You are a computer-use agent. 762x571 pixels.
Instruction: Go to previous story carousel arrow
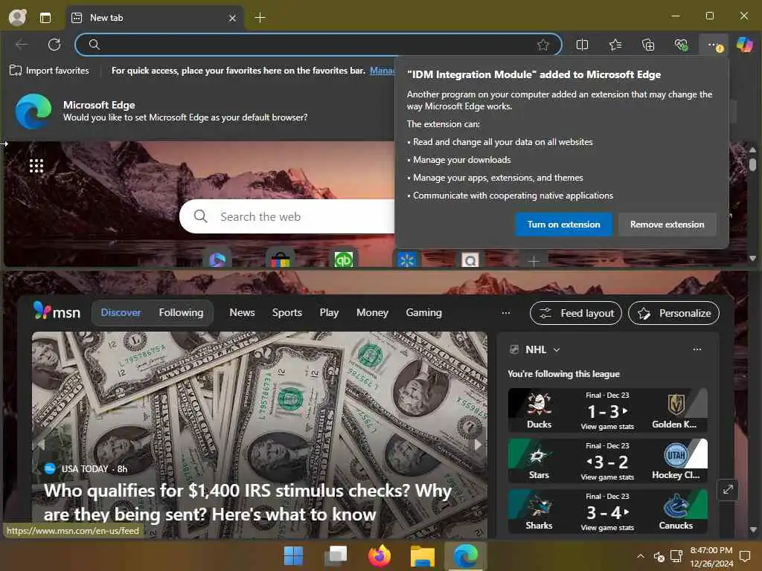point(41,445)
